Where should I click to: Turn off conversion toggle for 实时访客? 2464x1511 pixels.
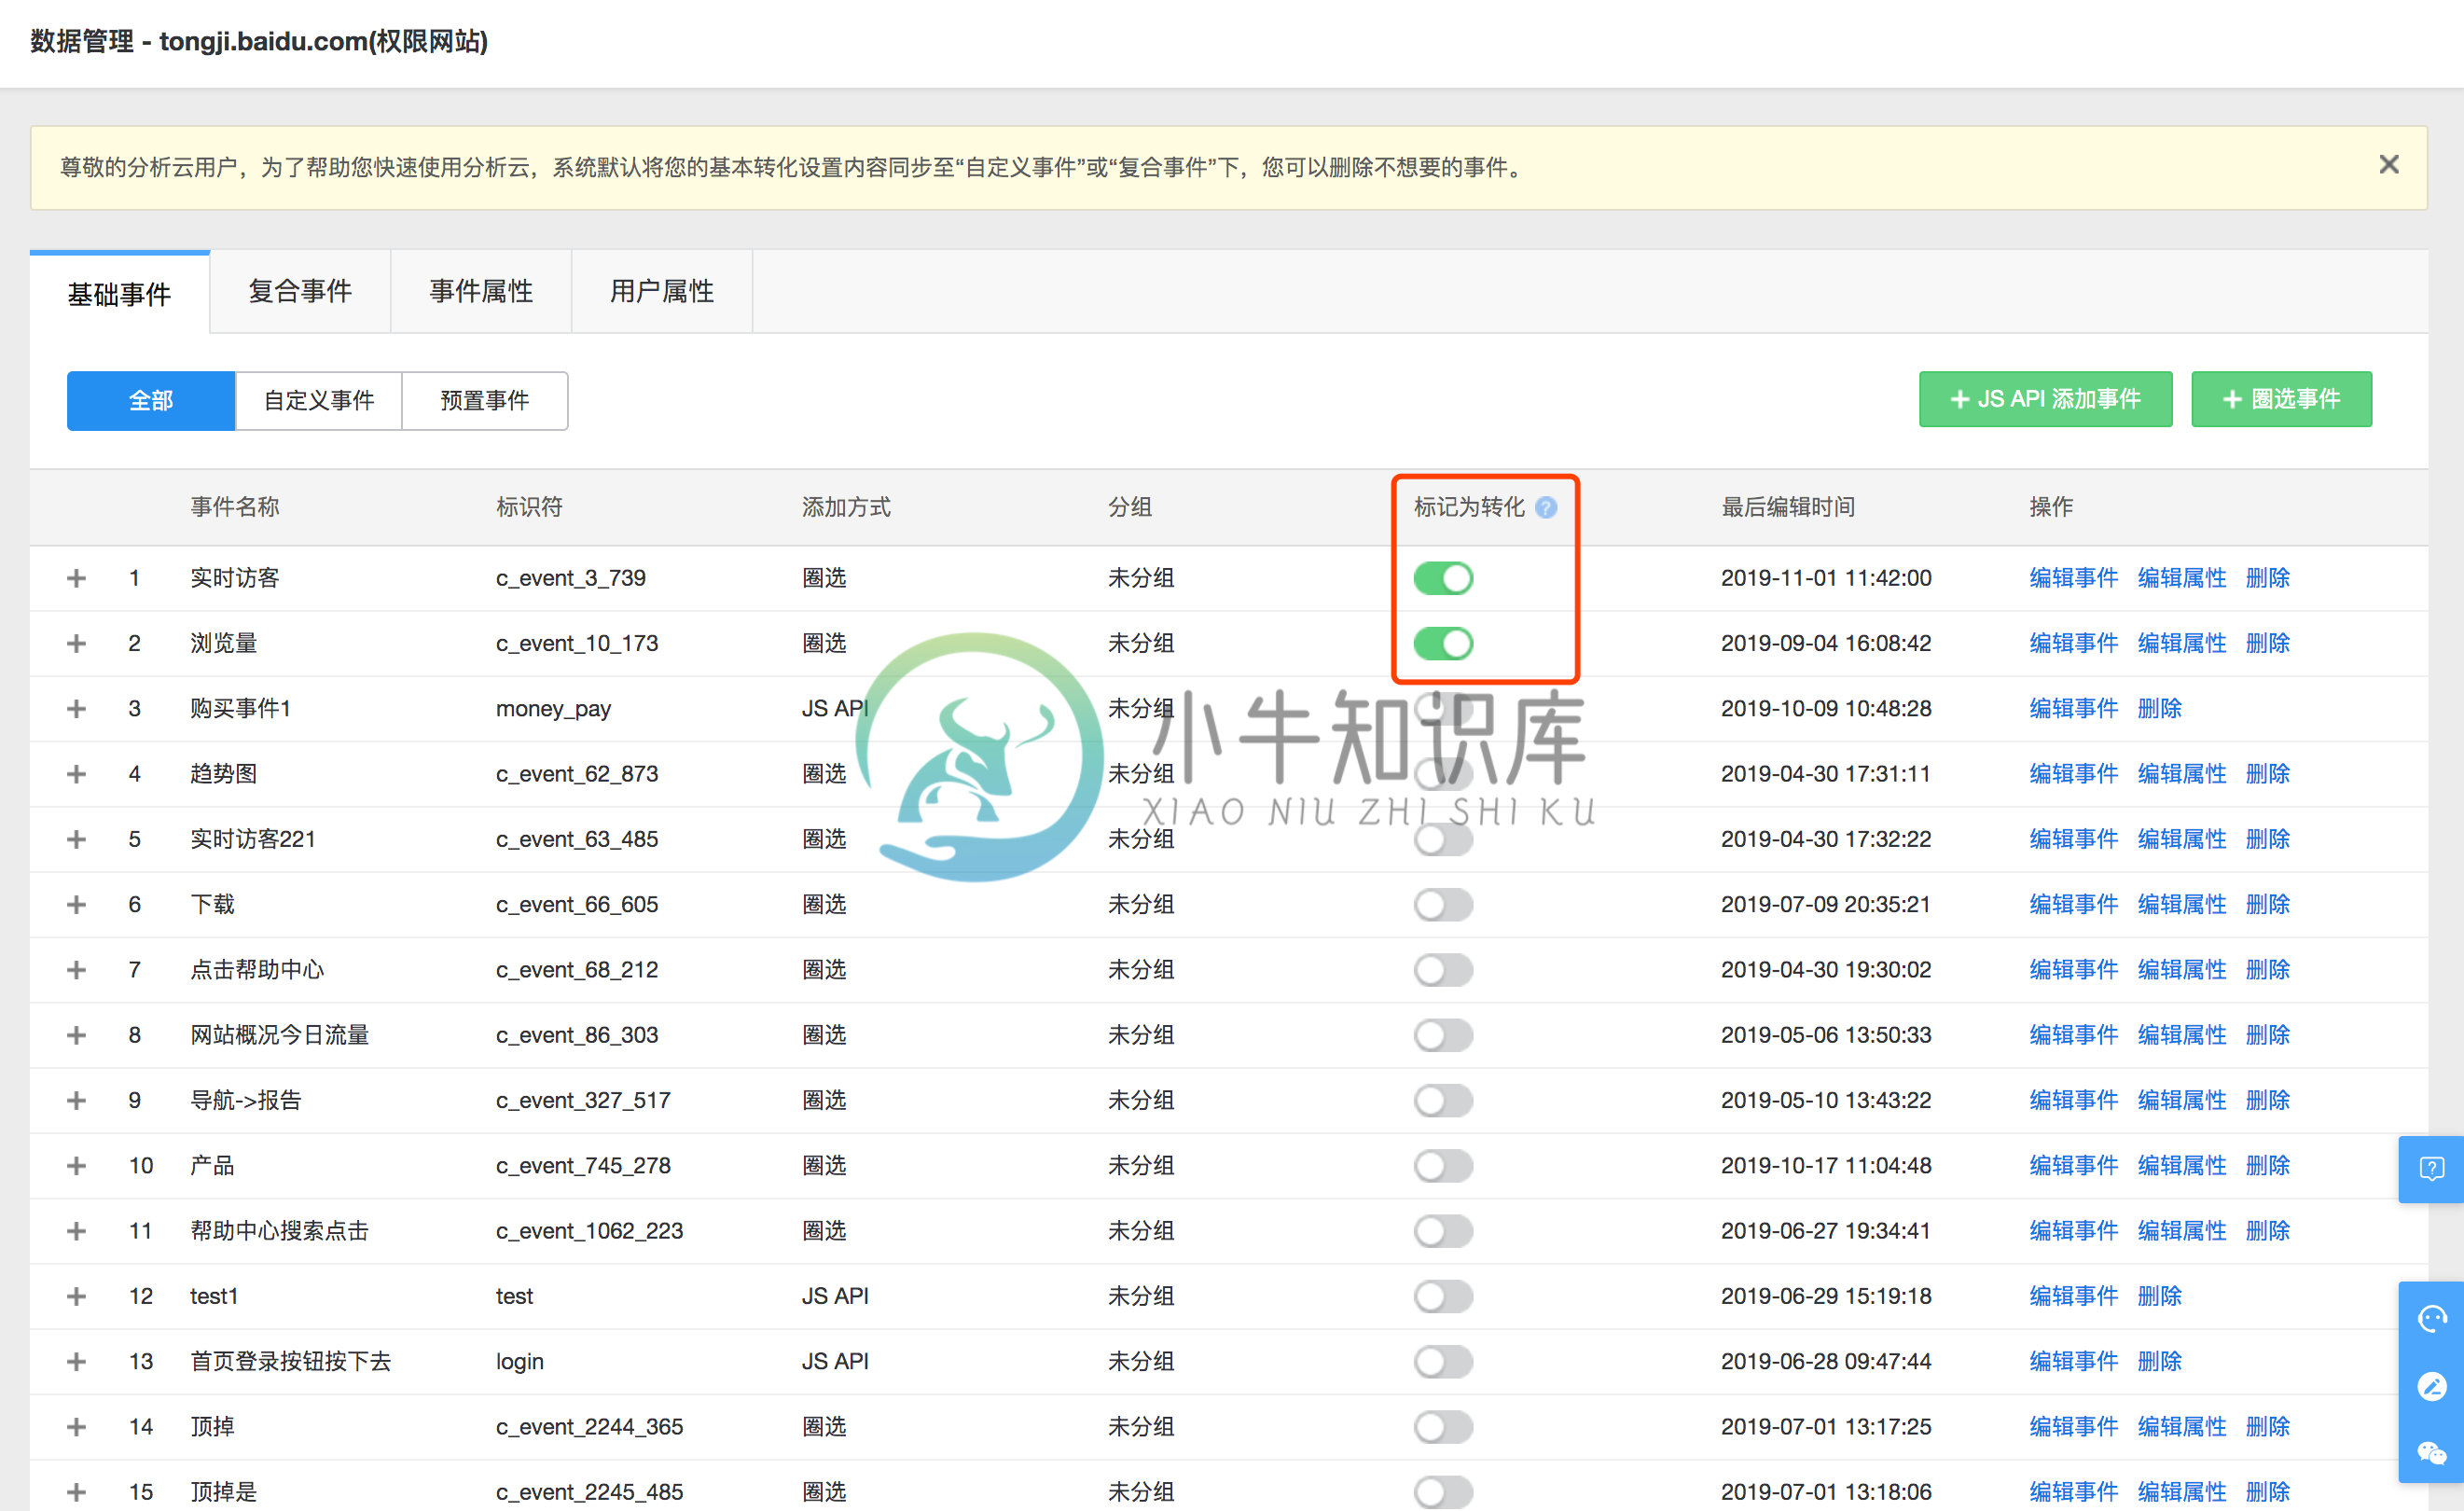(x=1443, y=578)
